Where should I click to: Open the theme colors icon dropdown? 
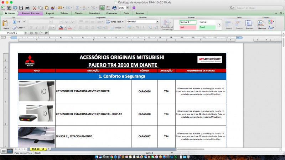tap(271, 22)
